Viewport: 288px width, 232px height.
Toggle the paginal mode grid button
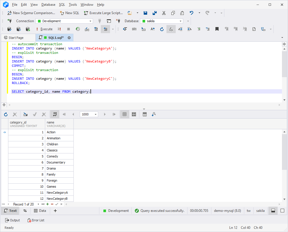click(55, 114)
